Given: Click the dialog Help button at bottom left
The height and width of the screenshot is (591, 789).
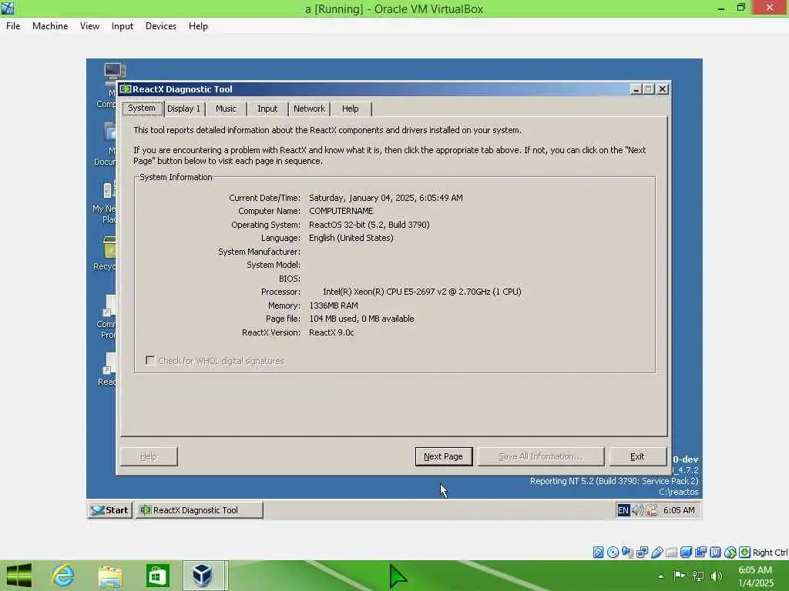Looking at the screenshot, I should tap(149, 456).
